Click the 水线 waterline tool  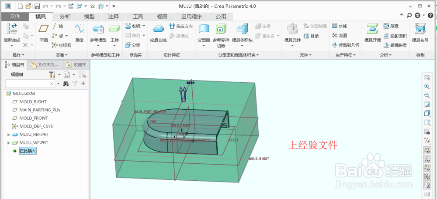tap(340, 26)
